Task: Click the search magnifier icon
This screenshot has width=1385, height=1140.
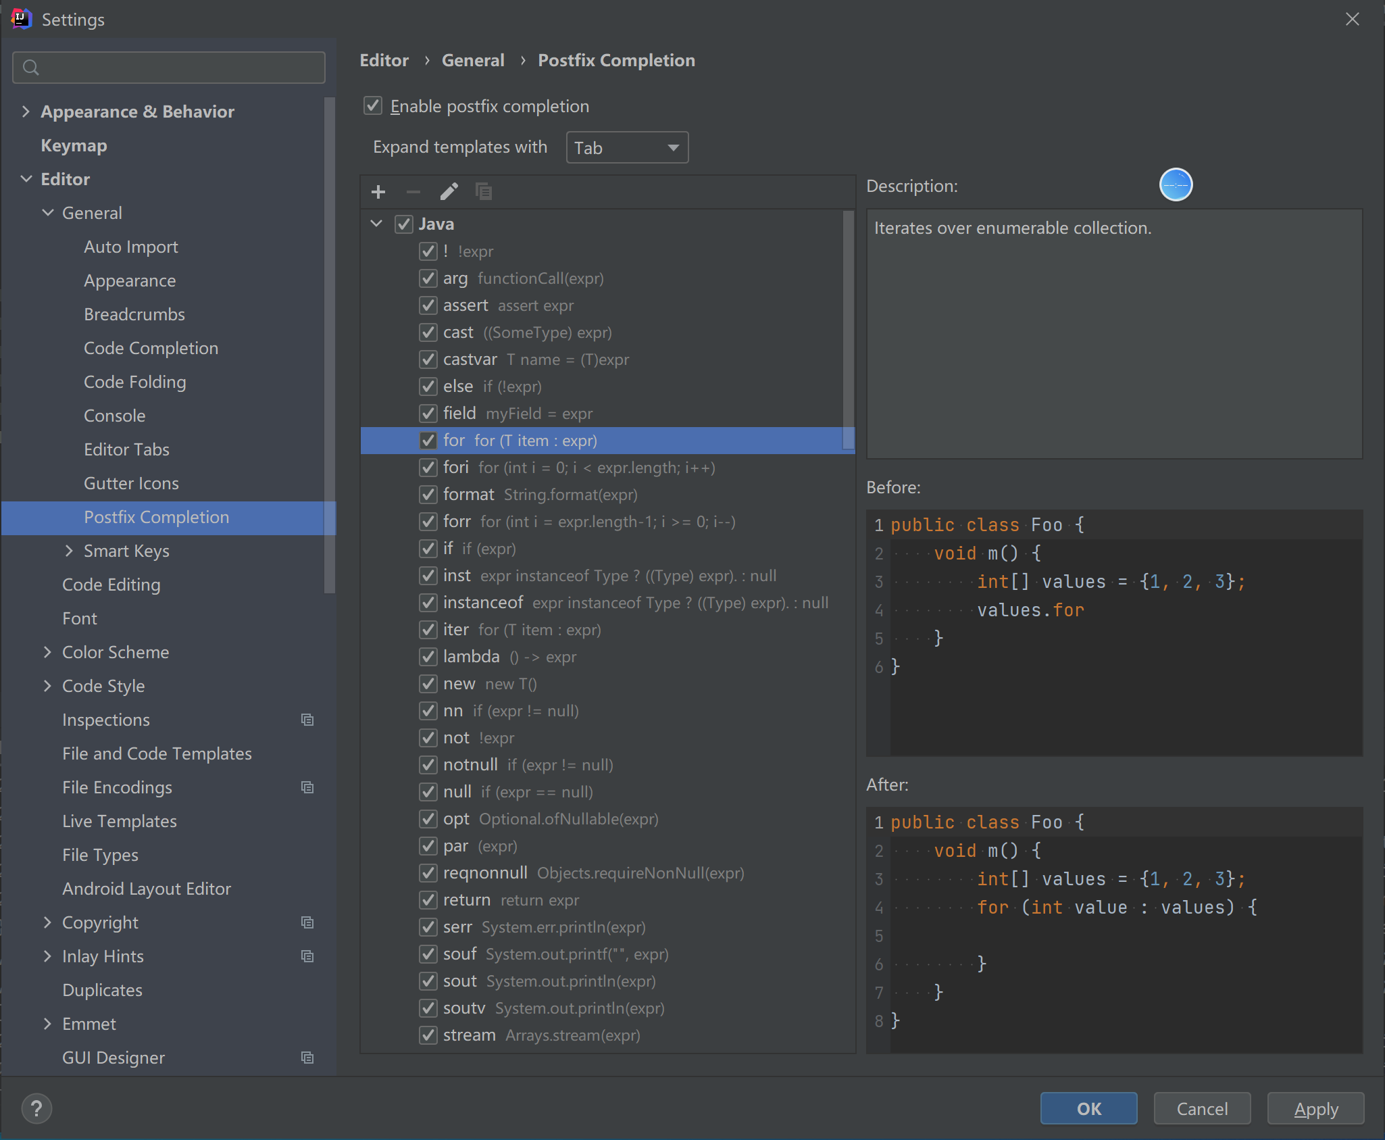Action: 30,68
